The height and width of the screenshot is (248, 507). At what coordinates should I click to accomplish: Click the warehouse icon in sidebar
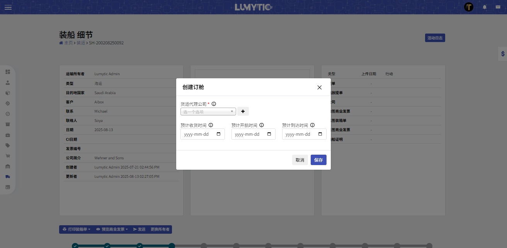coord(8,166)
